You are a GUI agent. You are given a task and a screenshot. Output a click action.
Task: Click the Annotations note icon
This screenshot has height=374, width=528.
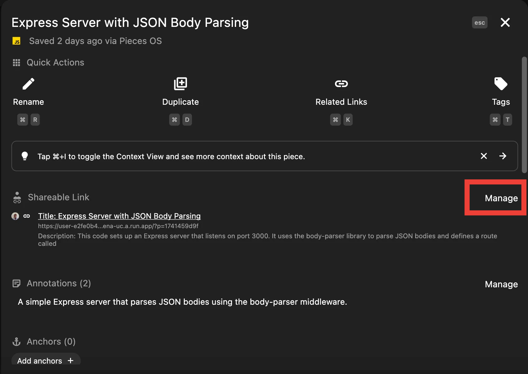pos(16,284)
